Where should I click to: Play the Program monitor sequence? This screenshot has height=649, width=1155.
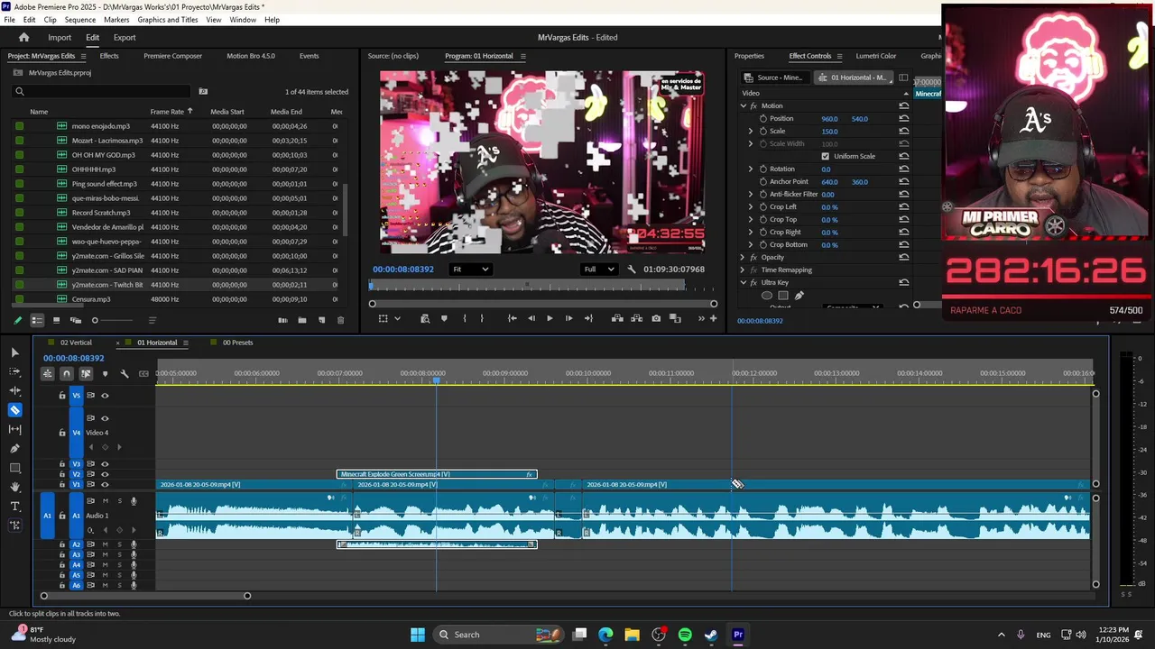[x=550, y=318]
